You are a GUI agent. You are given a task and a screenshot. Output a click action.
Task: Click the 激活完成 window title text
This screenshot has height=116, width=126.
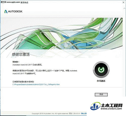coord(24,3)
